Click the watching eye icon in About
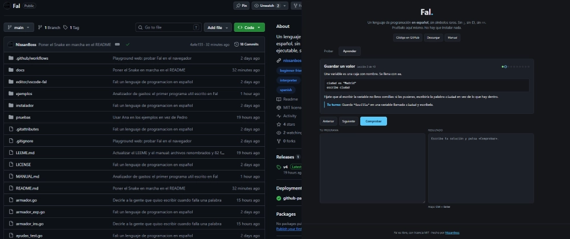 279,133
